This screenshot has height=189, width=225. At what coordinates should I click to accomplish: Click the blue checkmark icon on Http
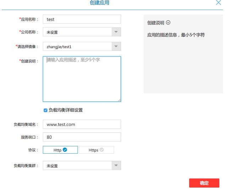coord(65,150)
